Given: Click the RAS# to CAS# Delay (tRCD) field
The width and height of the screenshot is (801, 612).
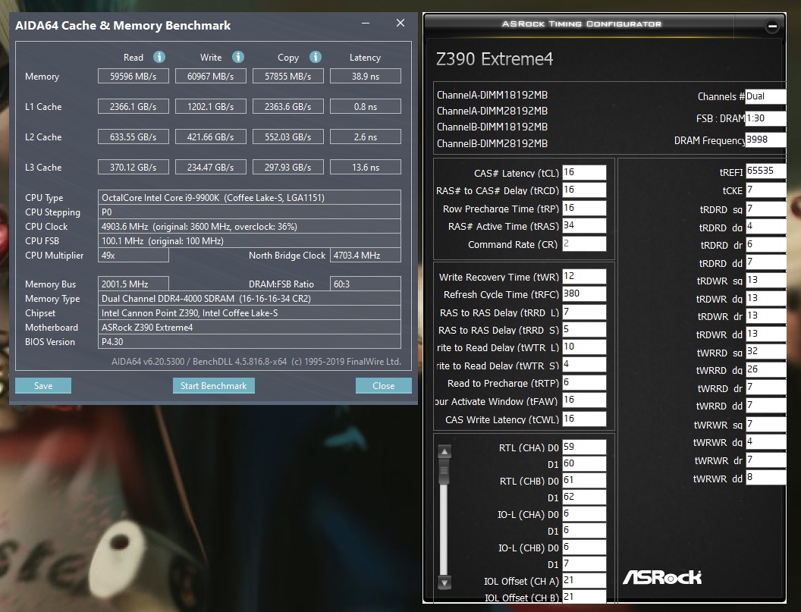Looking at the screenshot, I should click(x=584, y=190).
